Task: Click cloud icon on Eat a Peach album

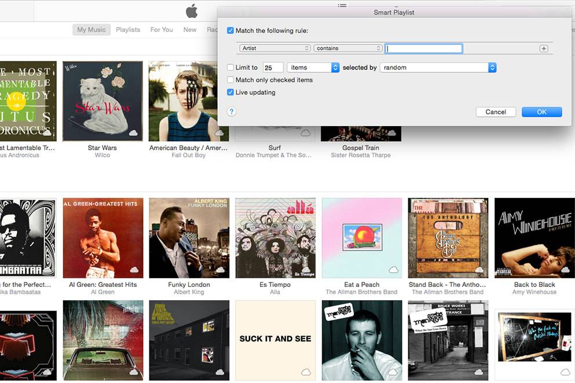Action: [x=394, y=270]
